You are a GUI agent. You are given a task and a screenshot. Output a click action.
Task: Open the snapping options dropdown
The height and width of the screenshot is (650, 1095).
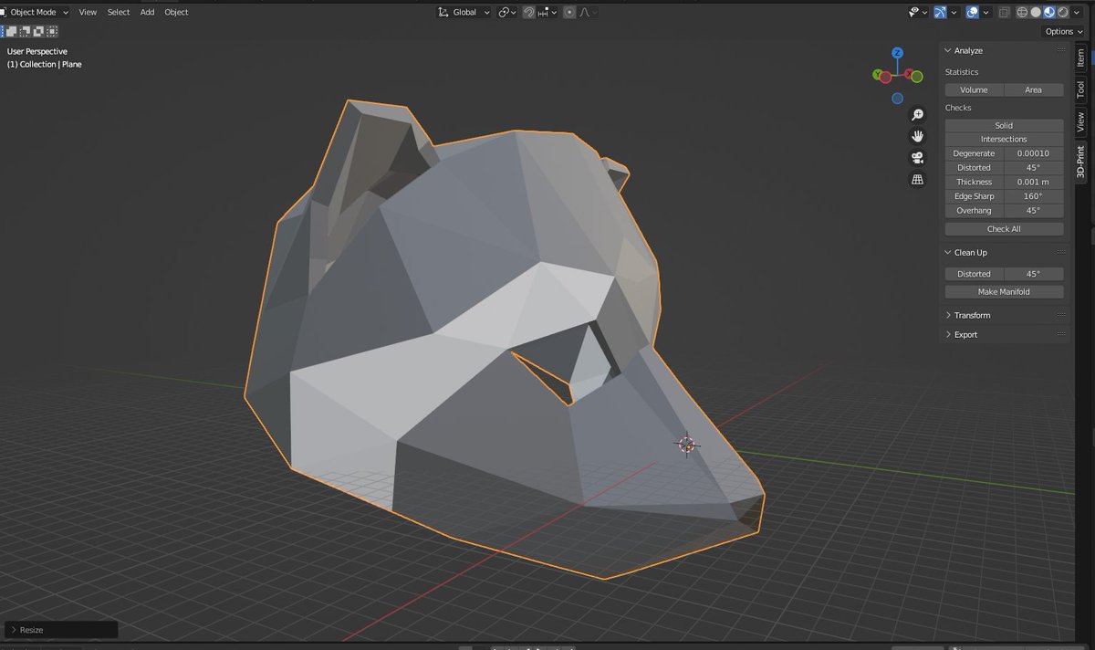tap(547, 12)
